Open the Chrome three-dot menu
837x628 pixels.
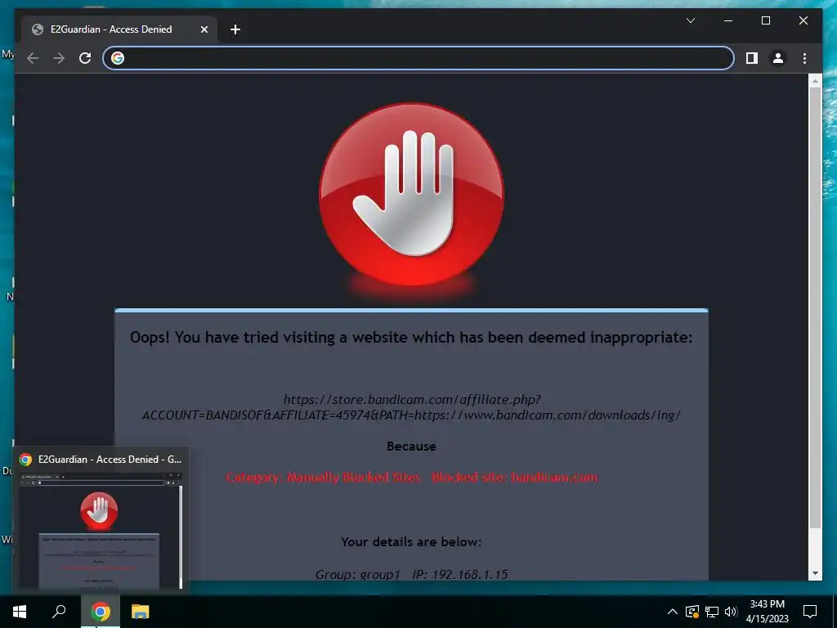click(804, 58)
